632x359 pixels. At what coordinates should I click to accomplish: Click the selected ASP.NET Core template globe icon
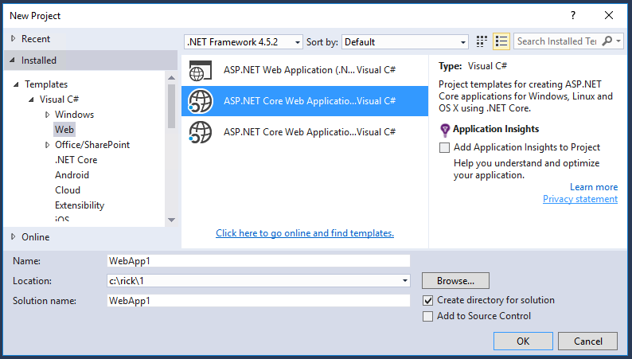coord(200,101)
